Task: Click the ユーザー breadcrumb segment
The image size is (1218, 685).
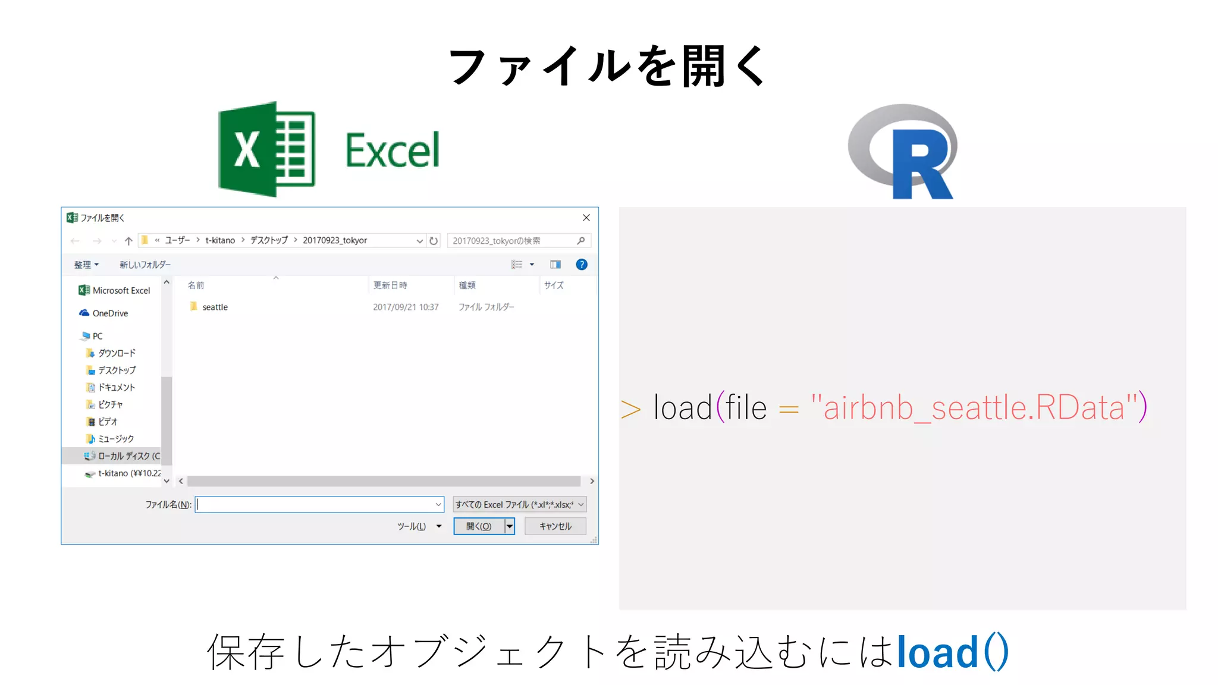Action: 177,240
